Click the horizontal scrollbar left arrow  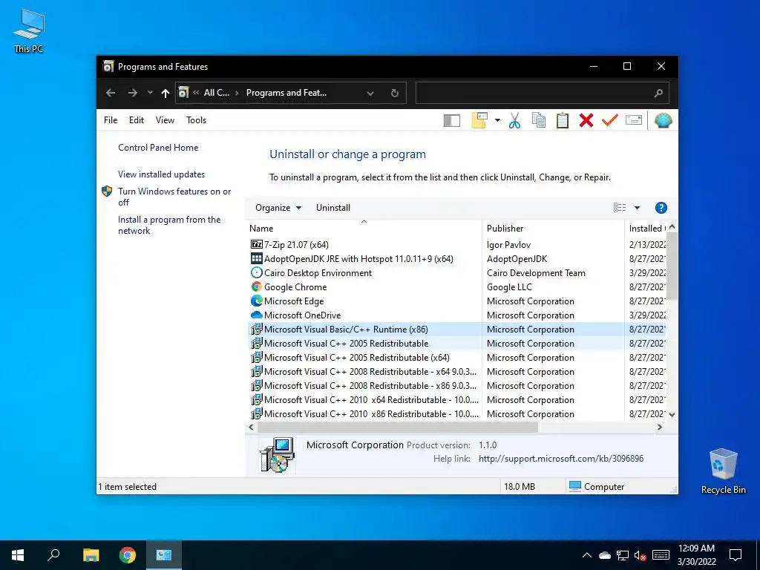tap(251, 427)
